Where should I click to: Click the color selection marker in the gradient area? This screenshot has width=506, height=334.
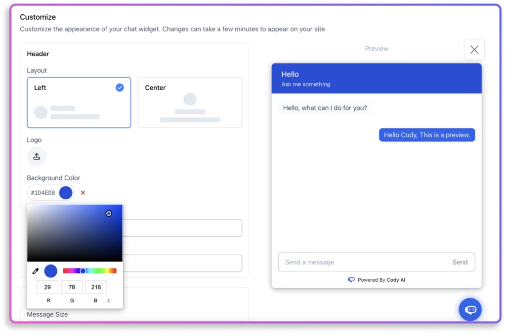point(109,213)
